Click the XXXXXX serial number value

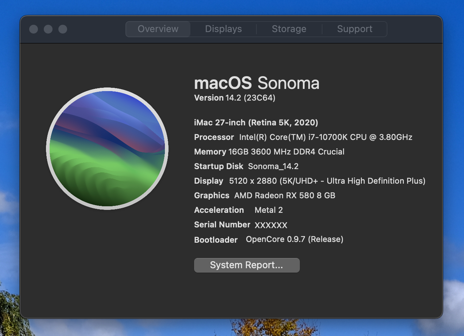coord(271,225)
